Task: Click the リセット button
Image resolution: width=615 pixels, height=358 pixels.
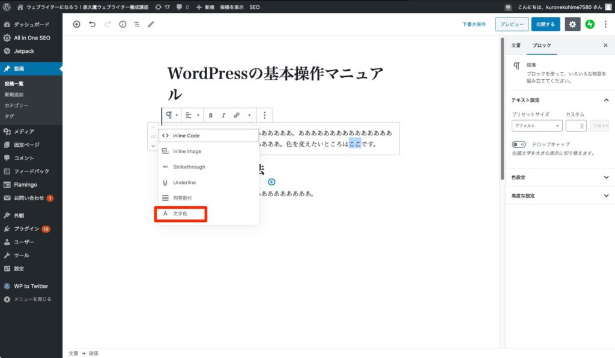Action: pyautogui.click(x=600, y=126)
